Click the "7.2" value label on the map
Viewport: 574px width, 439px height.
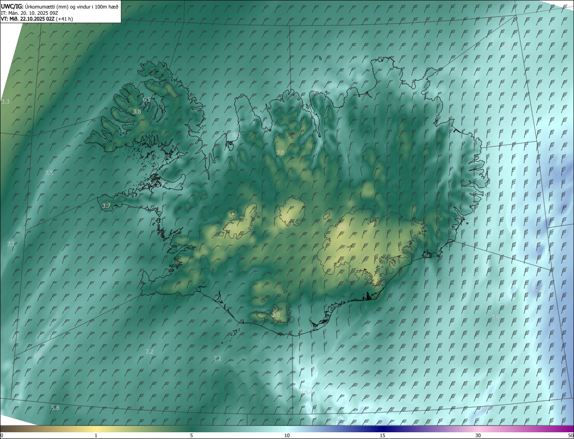coord(150,351)
